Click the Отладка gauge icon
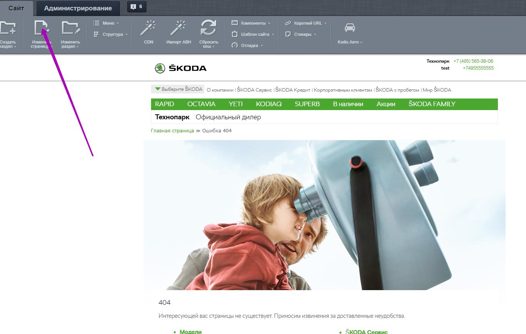This screenshot has width=526, height=334. pyautogui.click(x=234, y=45)
